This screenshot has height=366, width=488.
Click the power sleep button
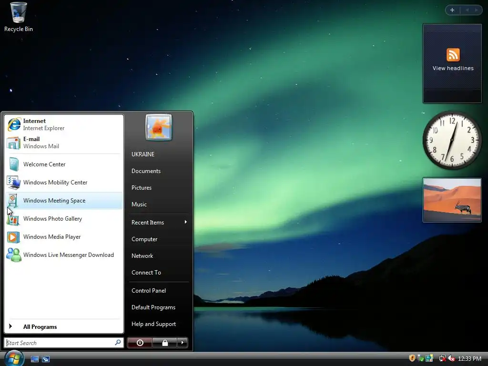click(x=140, y=343)
